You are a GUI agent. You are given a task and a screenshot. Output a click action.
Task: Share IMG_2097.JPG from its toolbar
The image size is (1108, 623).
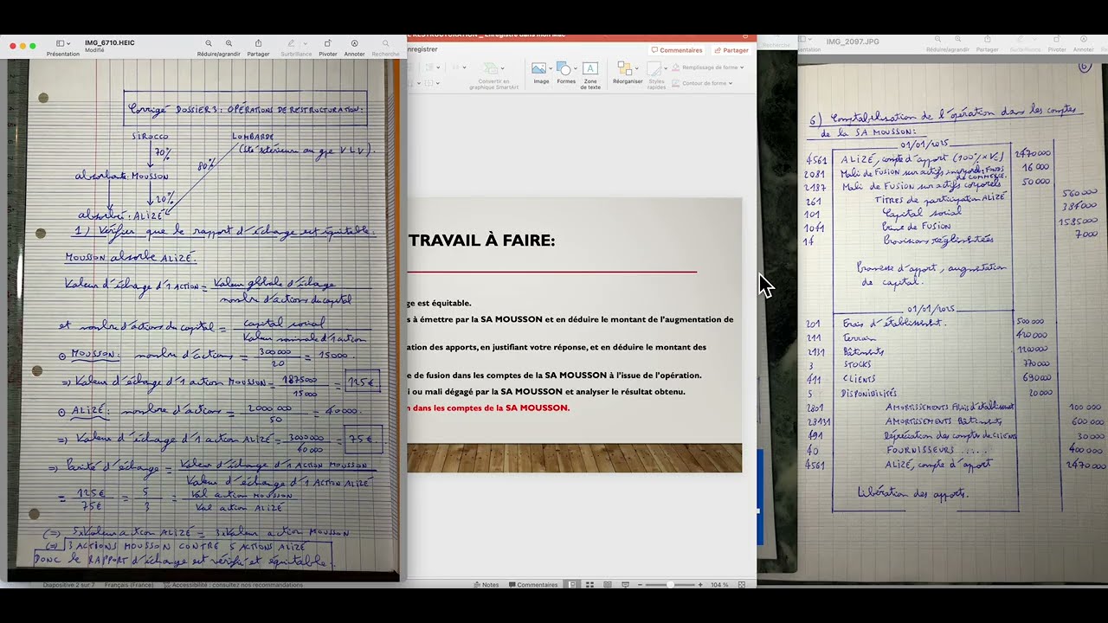click(x=987, y=40)
